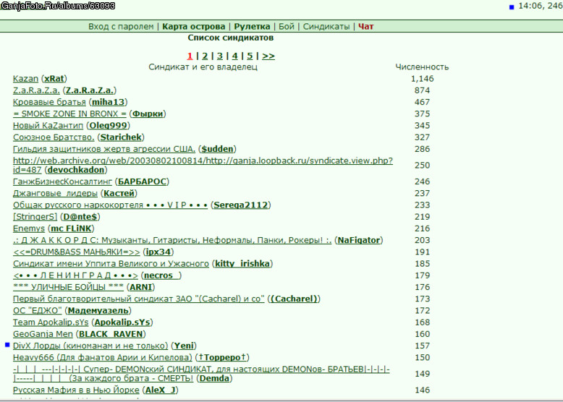Go to page 2 of syndicate list
The image size is (563, 402).
(x=205, y=56)
